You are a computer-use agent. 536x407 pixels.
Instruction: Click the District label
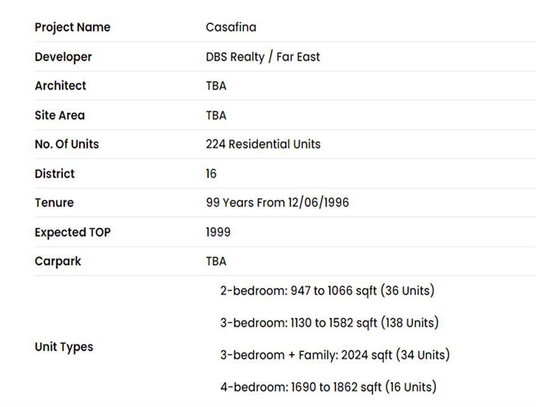(x=55, y=174)
